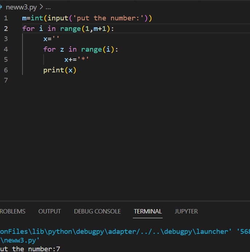The height and width of the screenshot is (252, 250).
Task: Open the breadcrumb ellipsis symbol picker
Action: [x=48, y=7]
